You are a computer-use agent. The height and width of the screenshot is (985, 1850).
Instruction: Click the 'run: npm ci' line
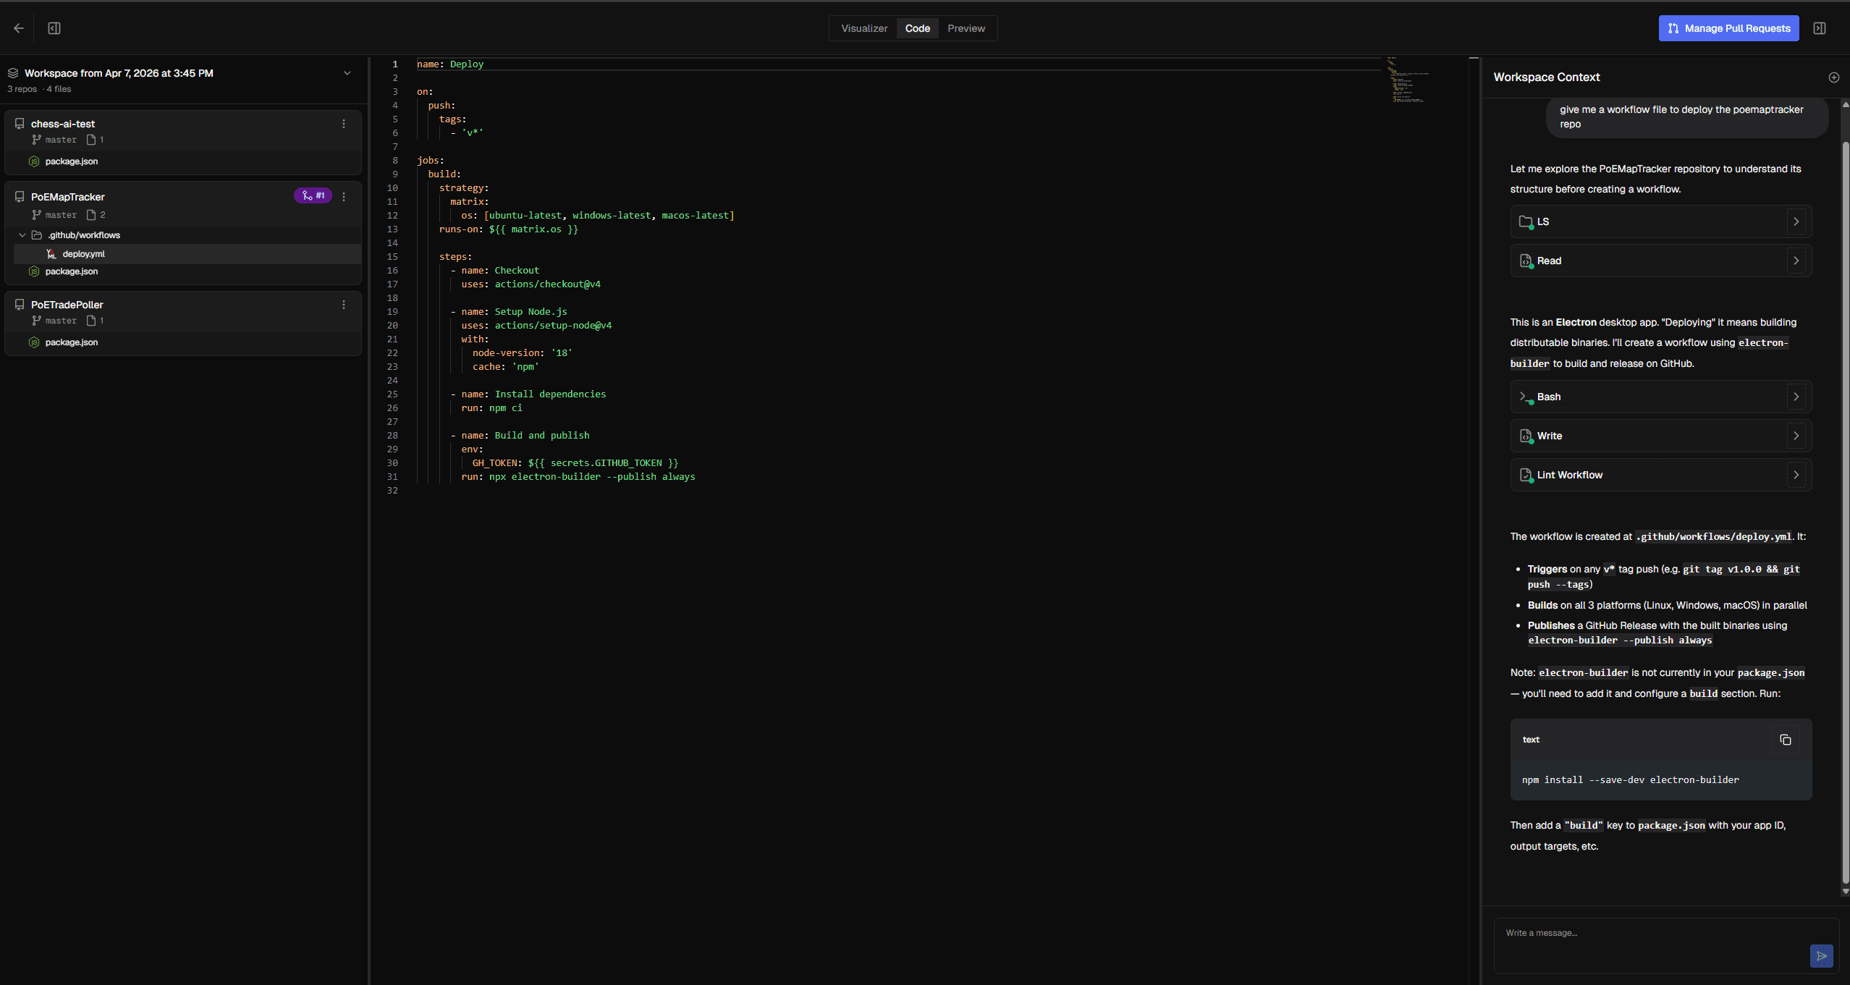[491, 408]
